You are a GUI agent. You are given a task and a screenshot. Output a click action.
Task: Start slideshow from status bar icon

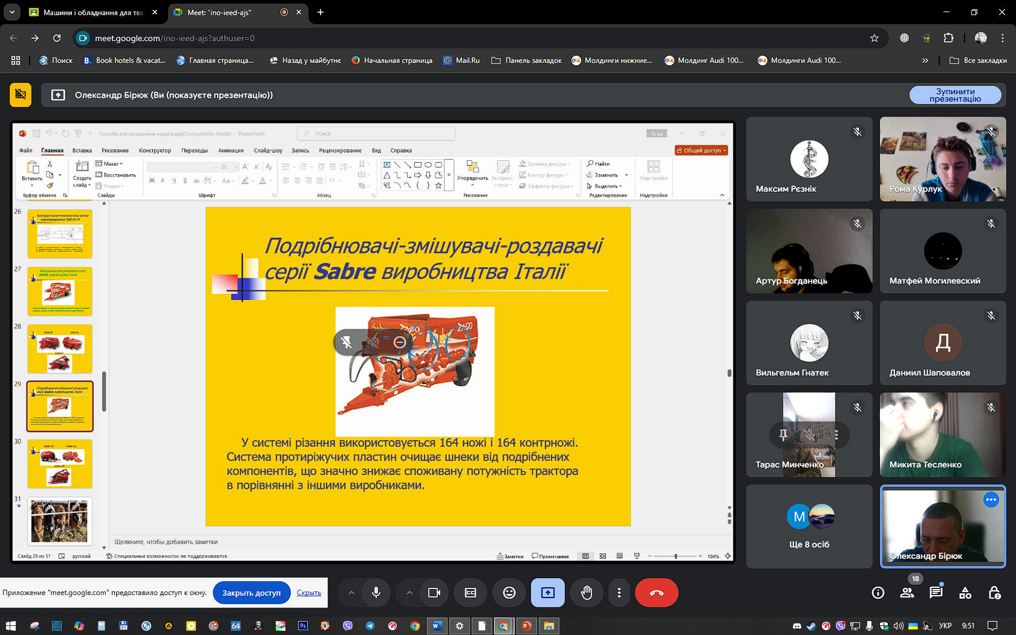click(636, 556)
